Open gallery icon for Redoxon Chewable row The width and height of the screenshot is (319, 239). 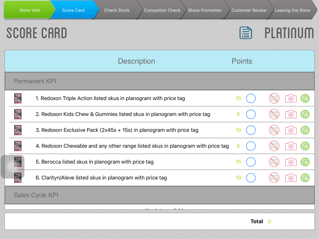click(x=305, y=146)
